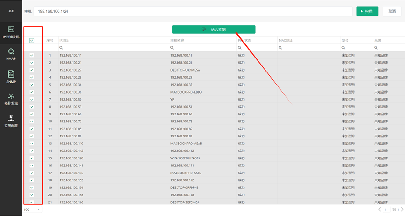Click the search icon under IP地址 column
405x216 pixels.
click(x=61, y=48)
